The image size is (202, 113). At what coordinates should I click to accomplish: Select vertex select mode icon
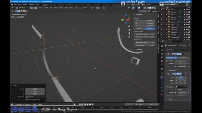[x=31, y=8]
